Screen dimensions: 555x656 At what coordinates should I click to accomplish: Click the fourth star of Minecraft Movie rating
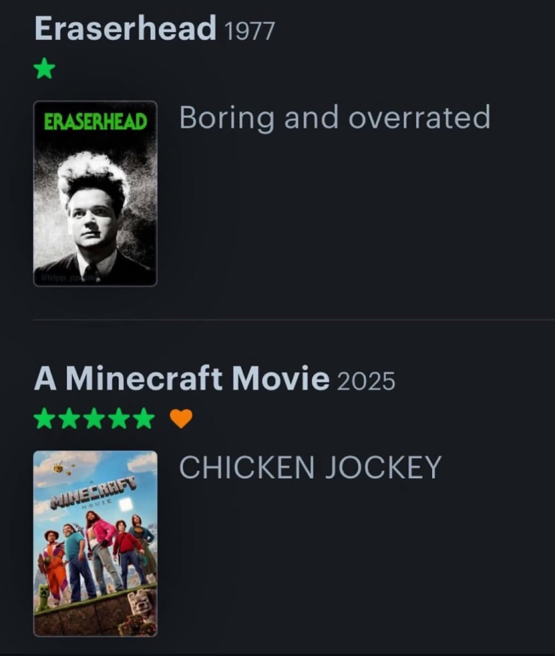[x=119, y=419]
